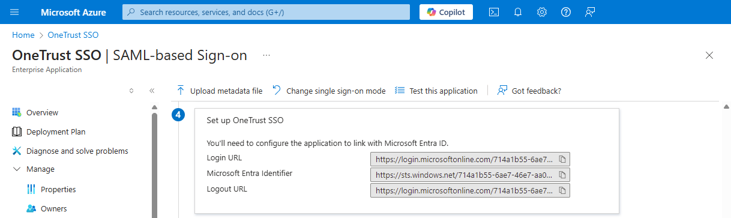
Task: Click the upload arrow icon
Action: tap(181, 91)
